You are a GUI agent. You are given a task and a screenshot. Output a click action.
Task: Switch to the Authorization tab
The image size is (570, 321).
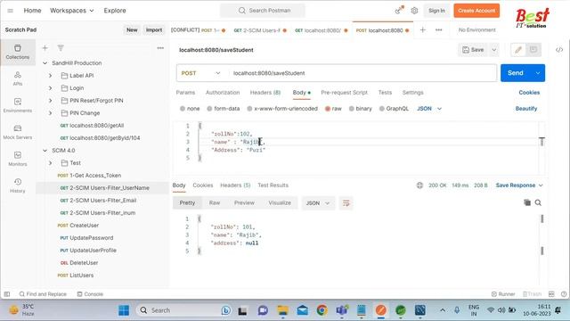tap(223, 93)
